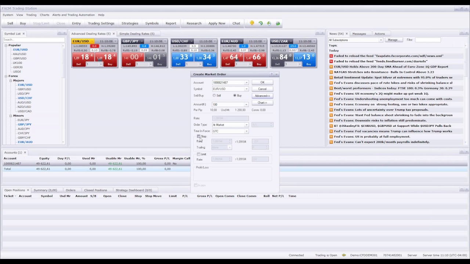Open the Create Market Order help icon
This screenshot has height=264, width=470.
[x=272, y=74]
